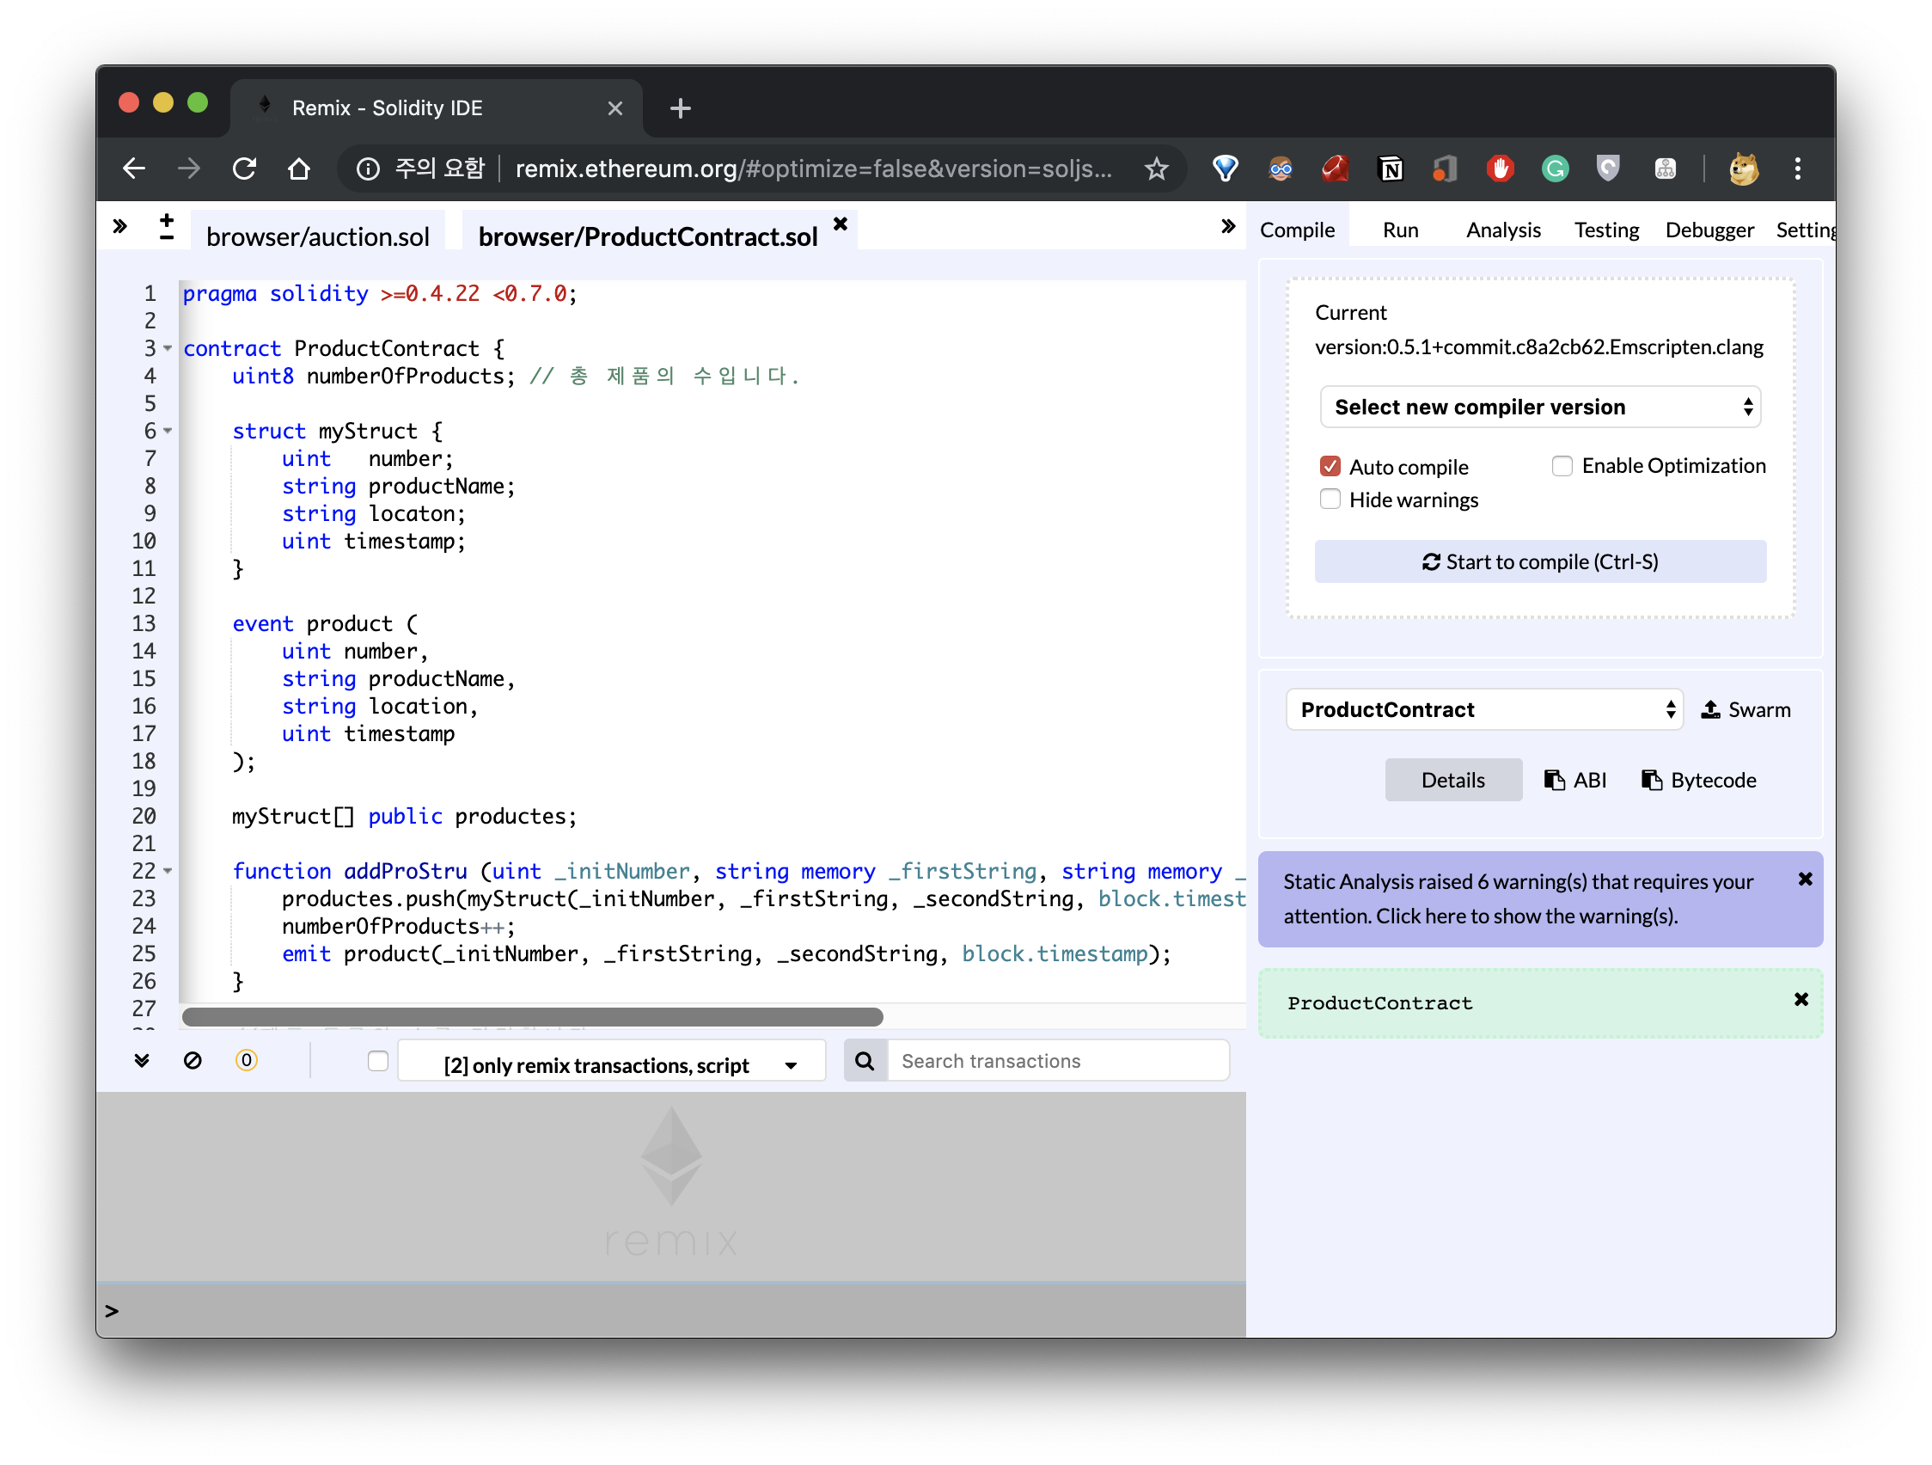
Task: Click the font size plus/minus icon
Action: pyautogui.click(x=166, y=227)
